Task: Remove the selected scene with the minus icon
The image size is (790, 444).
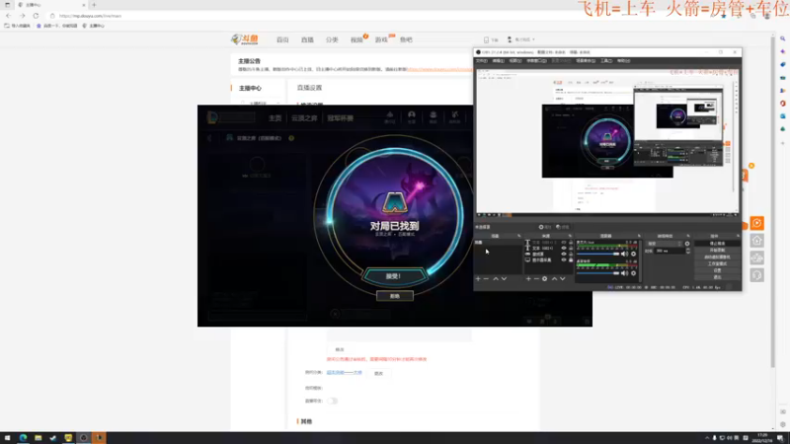Action: pyautogui.click(x=486, y=279)
